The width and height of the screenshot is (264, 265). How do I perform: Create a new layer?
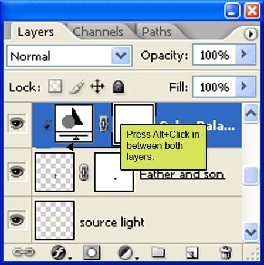192,253
